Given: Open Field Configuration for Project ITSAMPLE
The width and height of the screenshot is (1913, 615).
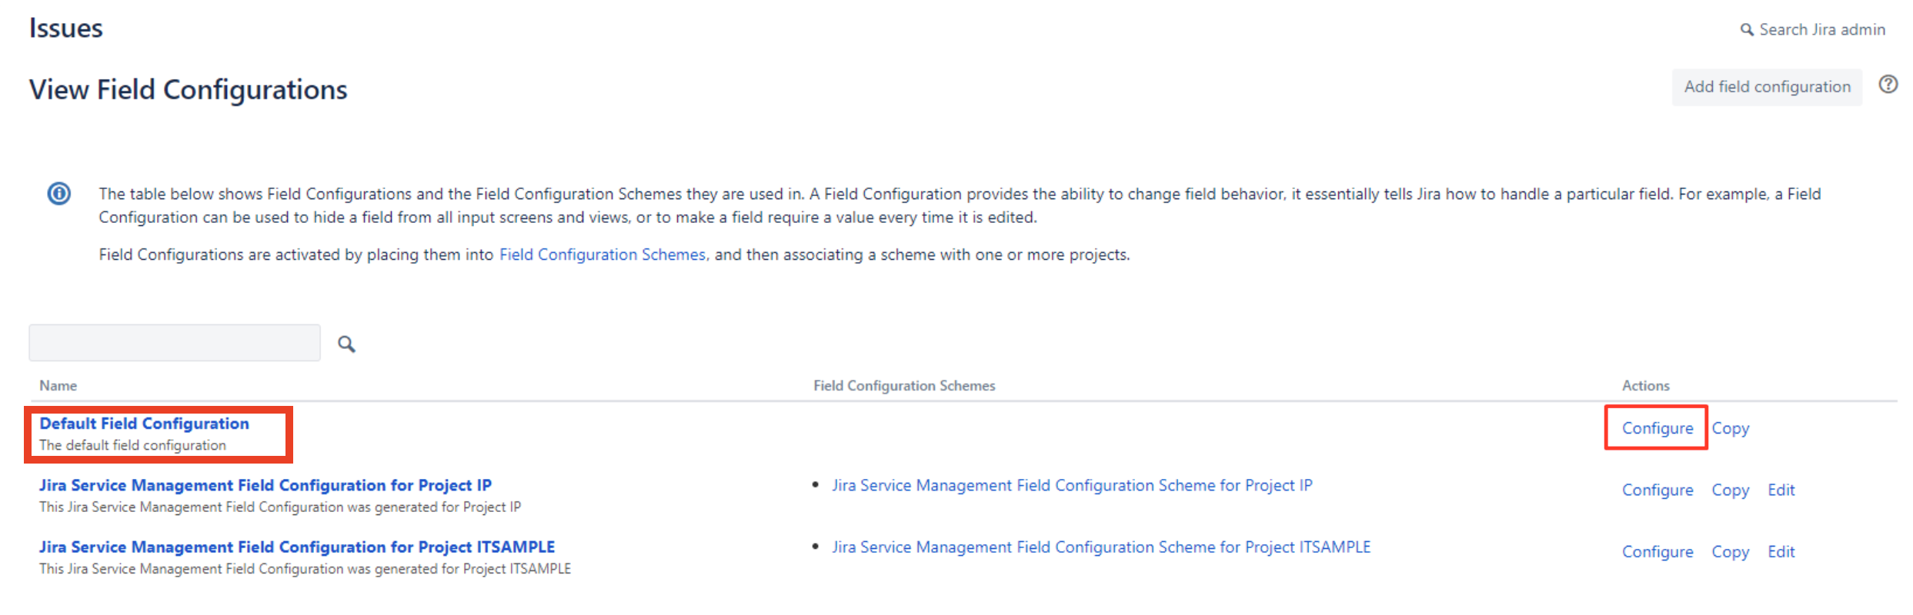Looking at the screenshot, I should 296,547.
